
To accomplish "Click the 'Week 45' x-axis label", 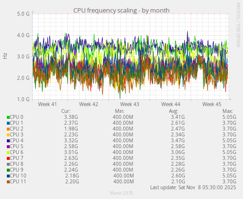I will (212, 104).
